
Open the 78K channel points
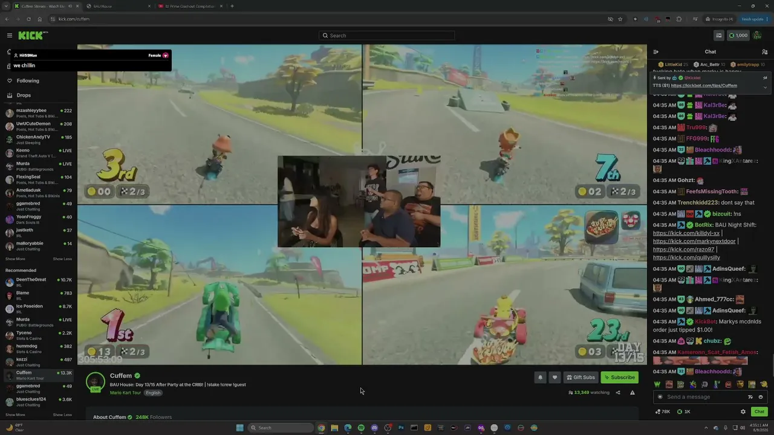click(662, 412)
